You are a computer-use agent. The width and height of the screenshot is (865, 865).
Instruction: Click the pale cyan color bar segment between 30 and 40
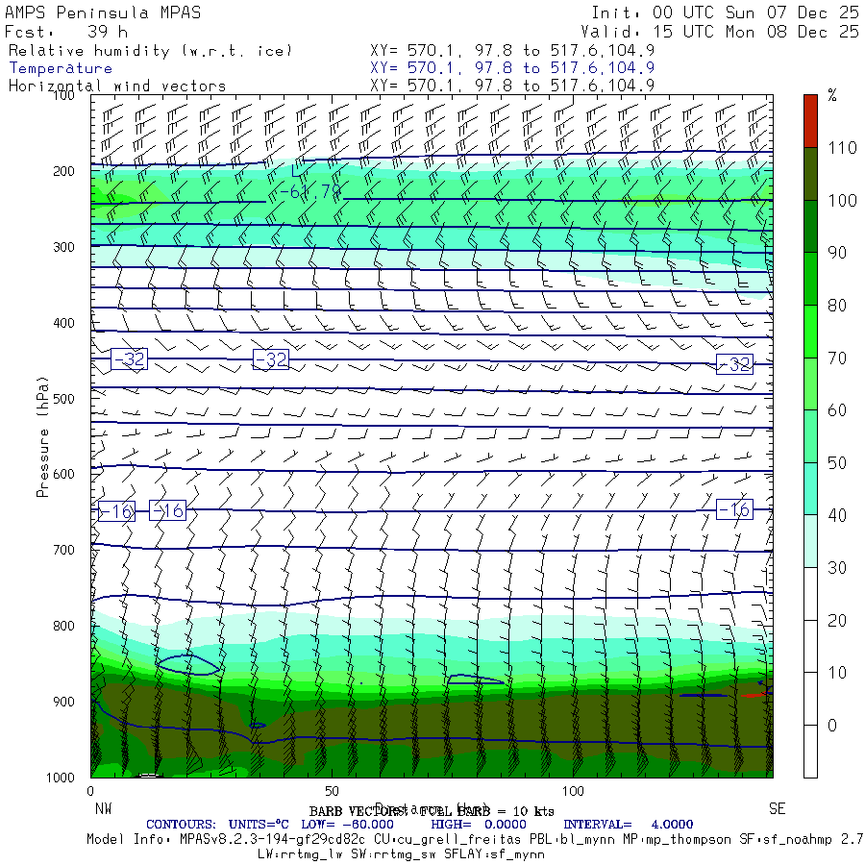810,540
